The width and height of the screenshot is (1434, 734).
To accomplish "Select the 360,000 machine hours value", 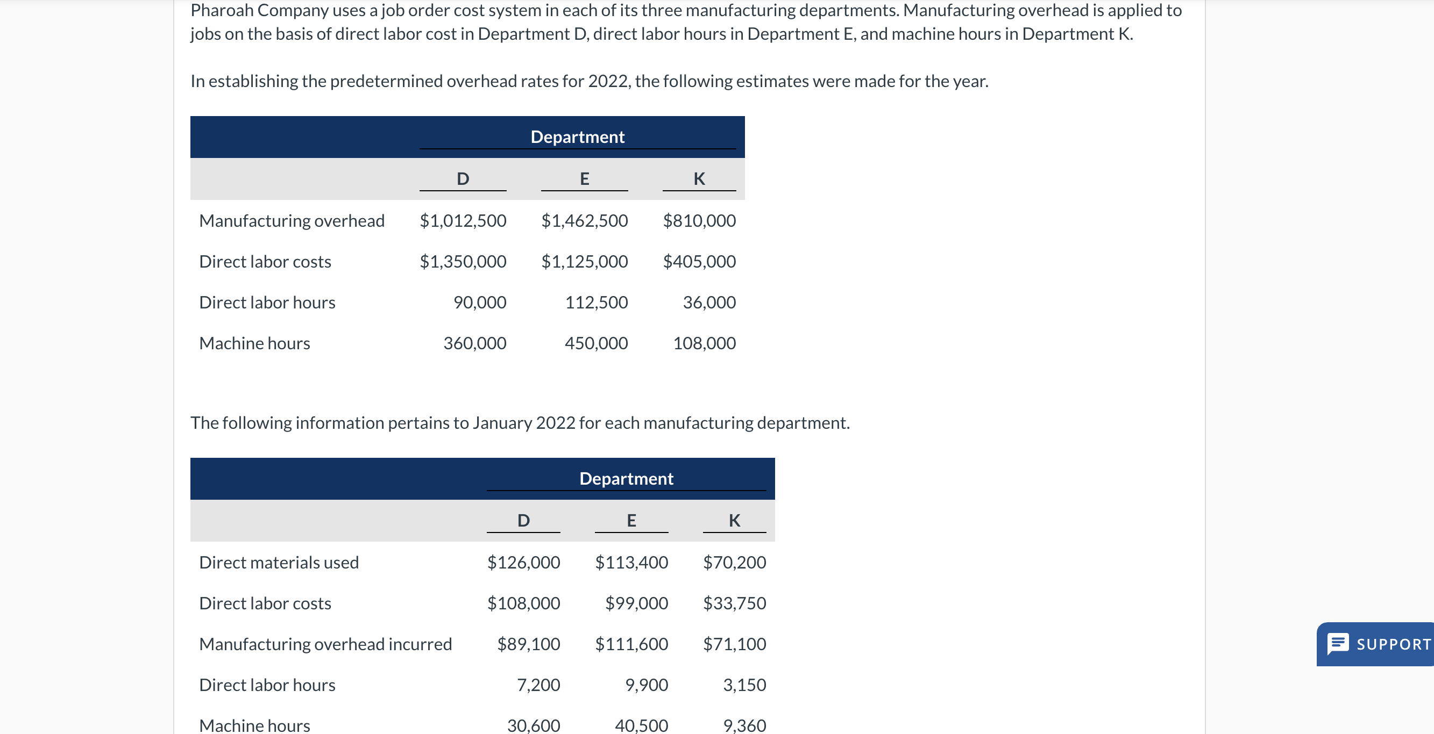I will point(476,342).
